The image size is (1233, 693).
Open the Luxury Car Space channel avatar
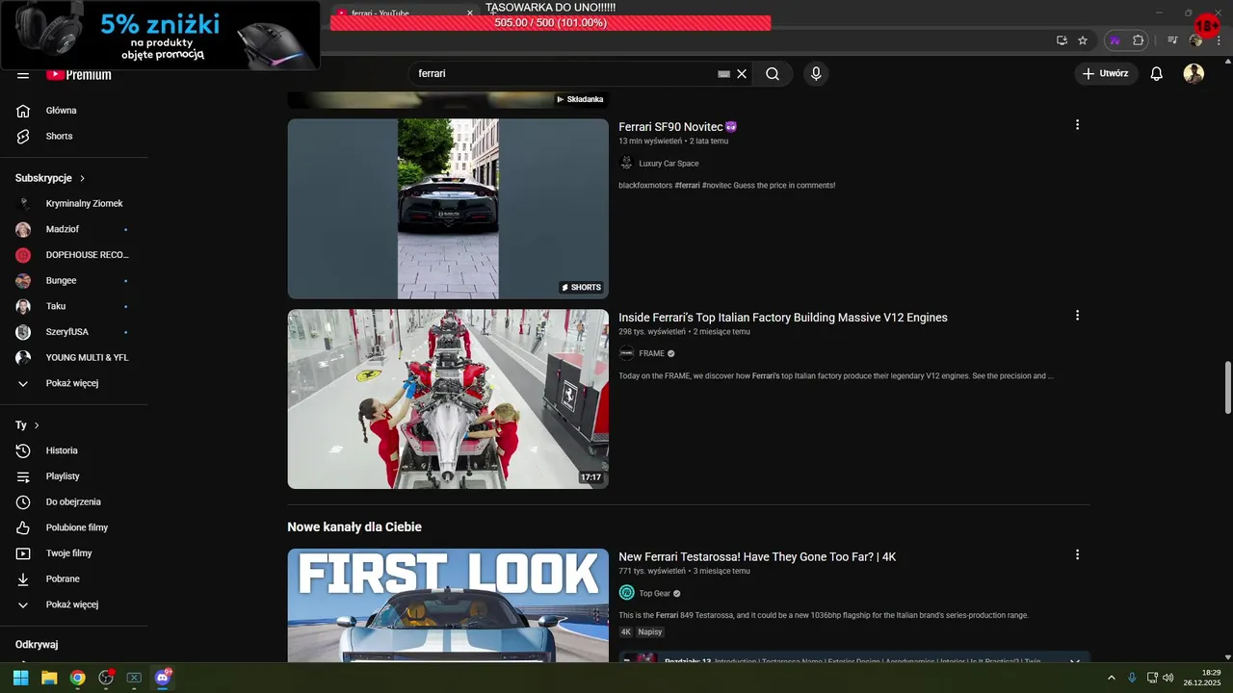[626, 164]
